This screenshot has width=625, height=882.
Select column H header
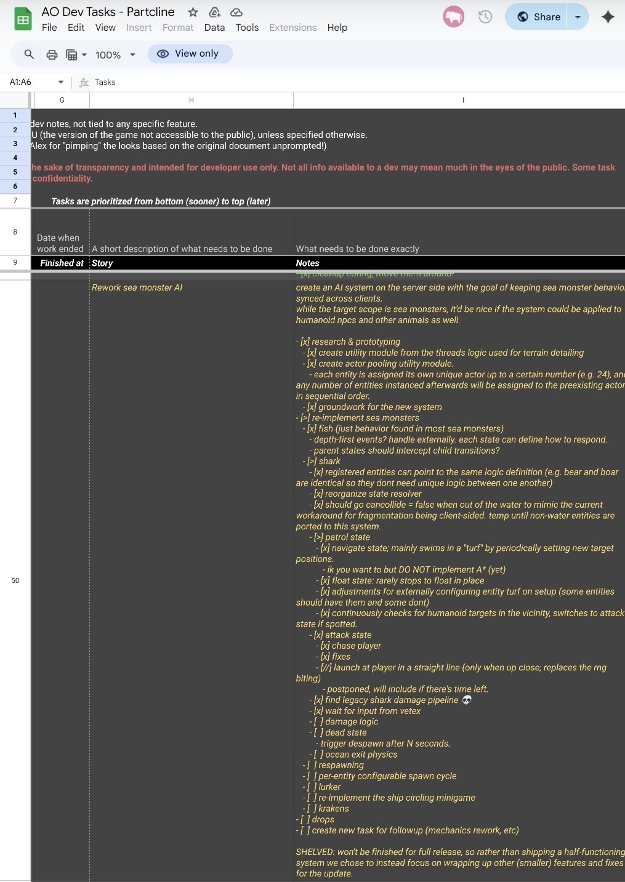(191, 100)
